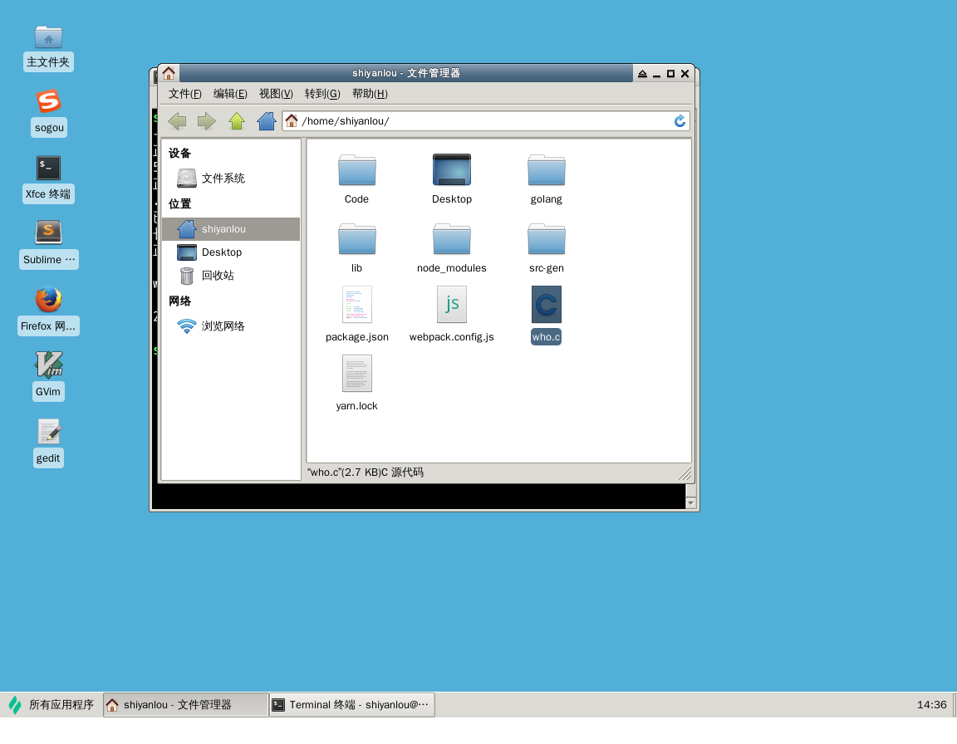The width and height of the screenshot is (957, 744).
Task: Open the 所有应用程序 applications menu
Action: (52, 705)
